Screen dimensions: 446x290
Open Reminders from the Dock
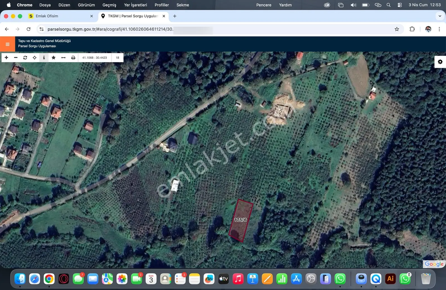(180, 279)
